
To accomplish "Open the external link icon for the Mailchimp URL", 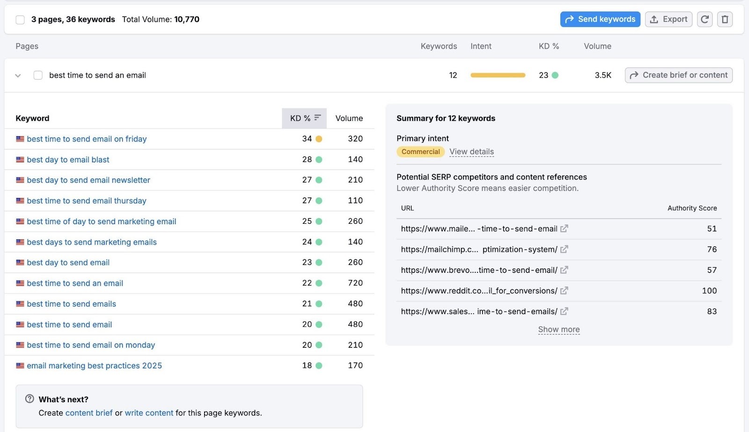I will pos(565,249).
